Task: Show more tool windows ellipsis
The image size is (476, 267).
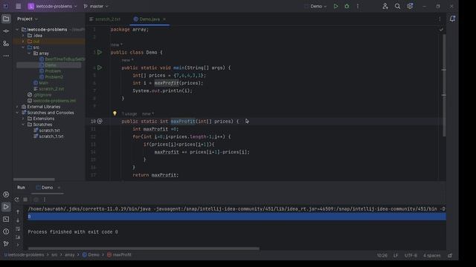Action: coord(6,56)
